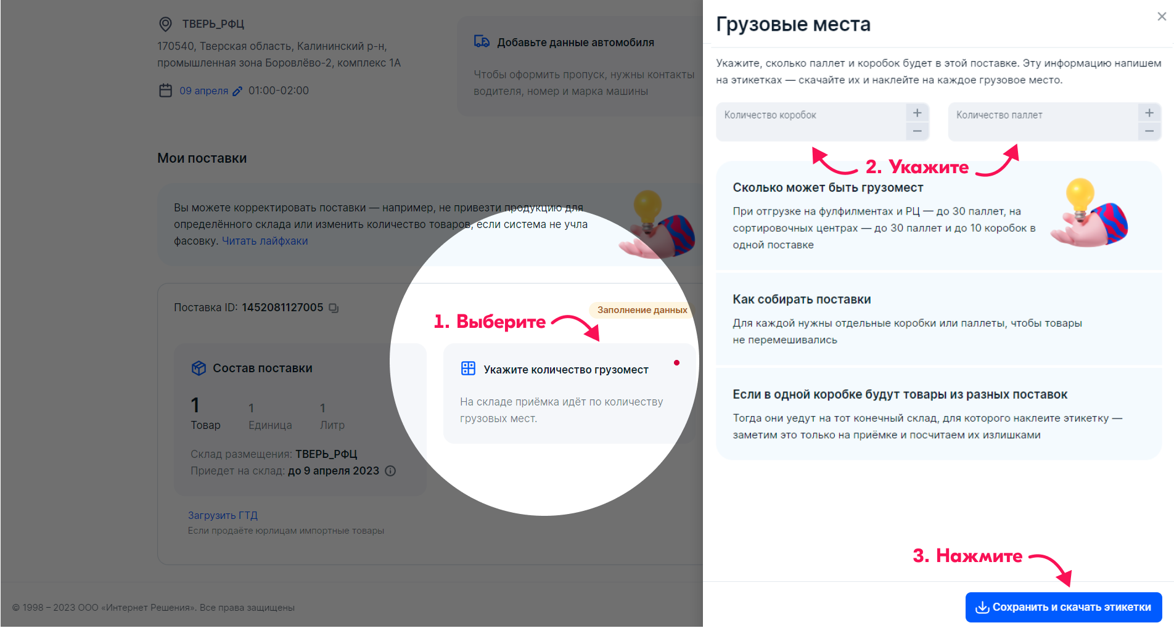The image size is (1174, 628).
Task: Click Сохранить и скачать этикетки button
Action: (x=1064, y=607)
